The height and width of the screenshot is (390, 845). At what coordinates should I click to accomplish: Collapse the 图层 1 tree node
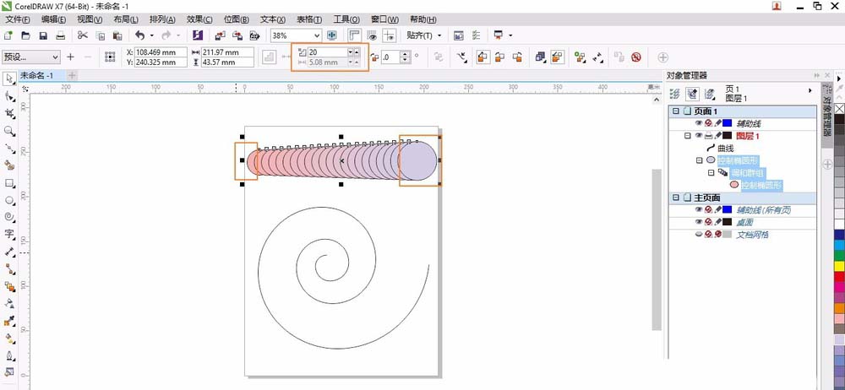pos(688,136)
